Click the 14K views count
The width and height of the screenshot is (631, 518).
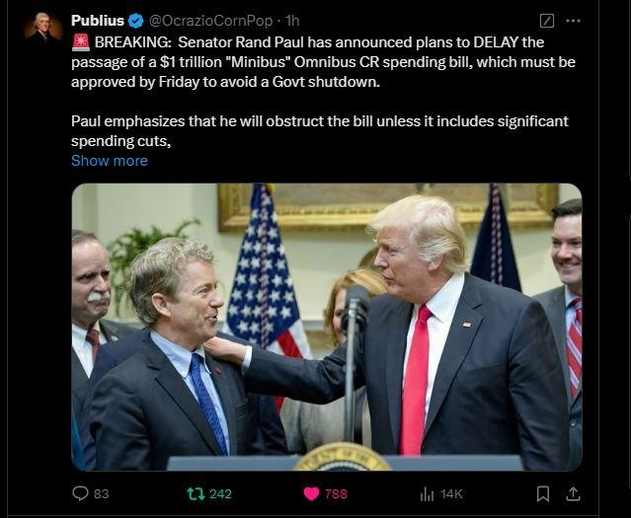pos(452,494)
